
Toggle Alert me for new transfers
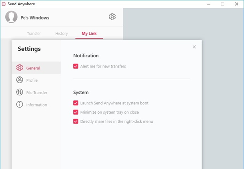[76, 66]
